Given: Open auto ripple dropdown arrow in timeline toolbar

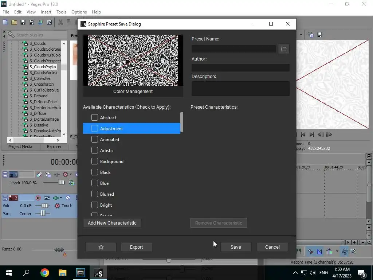Looking at the screenshot, I should point(337,252).
